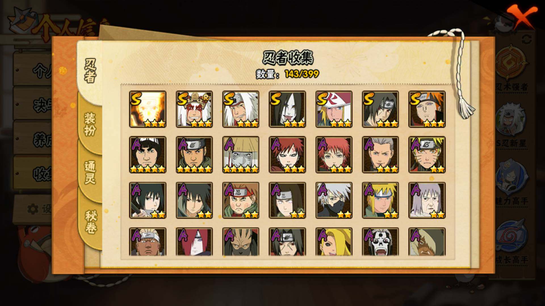Select the S-rank Hokage Minato hat portrait
545x306 pixels.
[x=334, y=109]
